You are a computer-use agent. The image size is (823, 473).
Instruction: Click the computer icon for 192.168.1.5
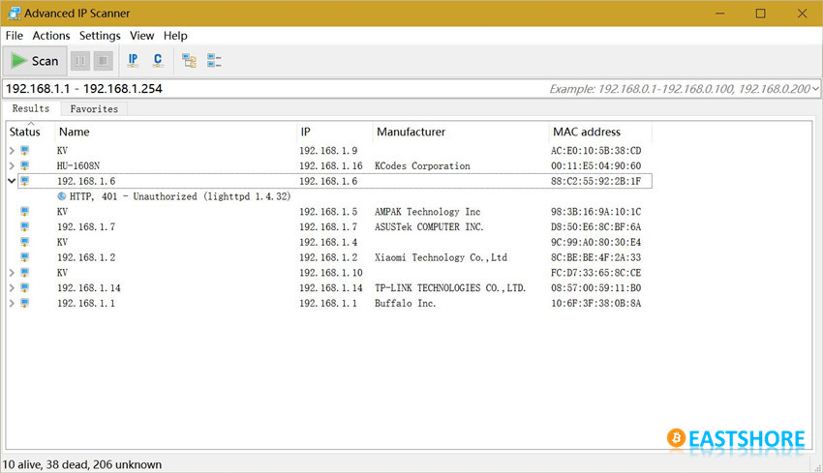pos(24,211)
